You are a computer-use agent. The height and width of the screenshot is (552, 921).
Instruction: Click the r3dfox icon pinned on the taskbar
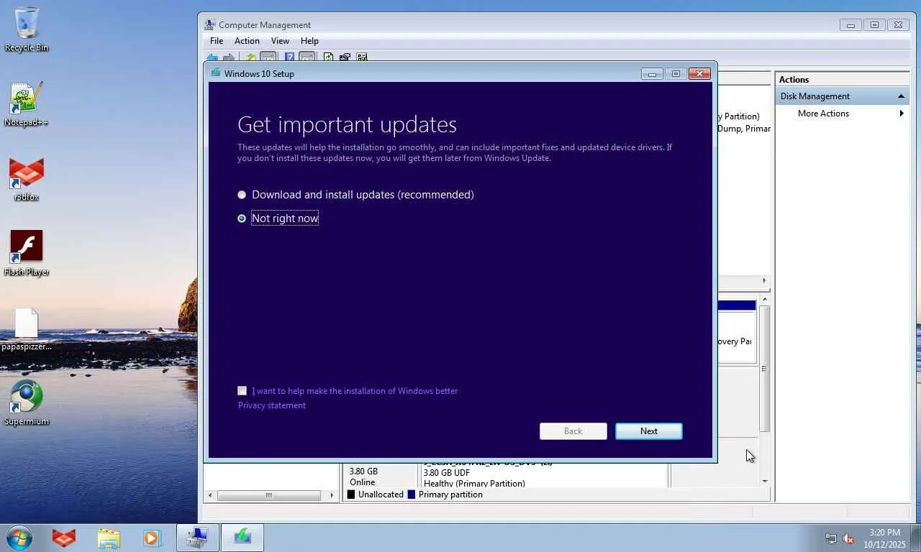tap(64, 538)
